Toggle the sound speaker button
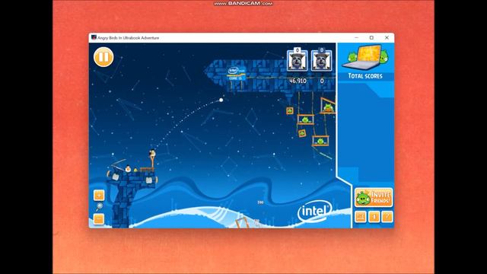Screen dimensions: 487x274 pyautogui.click(x=374, y=216)
